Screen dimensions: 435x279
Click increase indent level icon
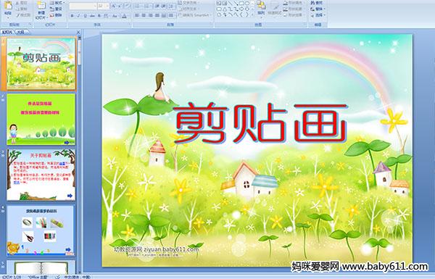click(x=163, y=6)
